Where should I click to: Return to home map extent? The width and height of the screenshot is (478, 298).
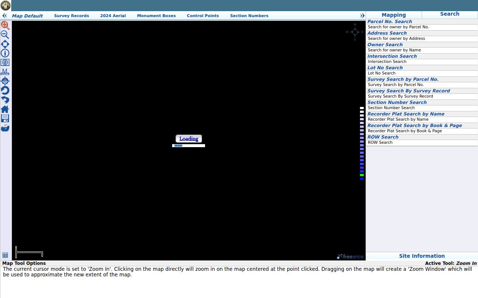(5, 109)
